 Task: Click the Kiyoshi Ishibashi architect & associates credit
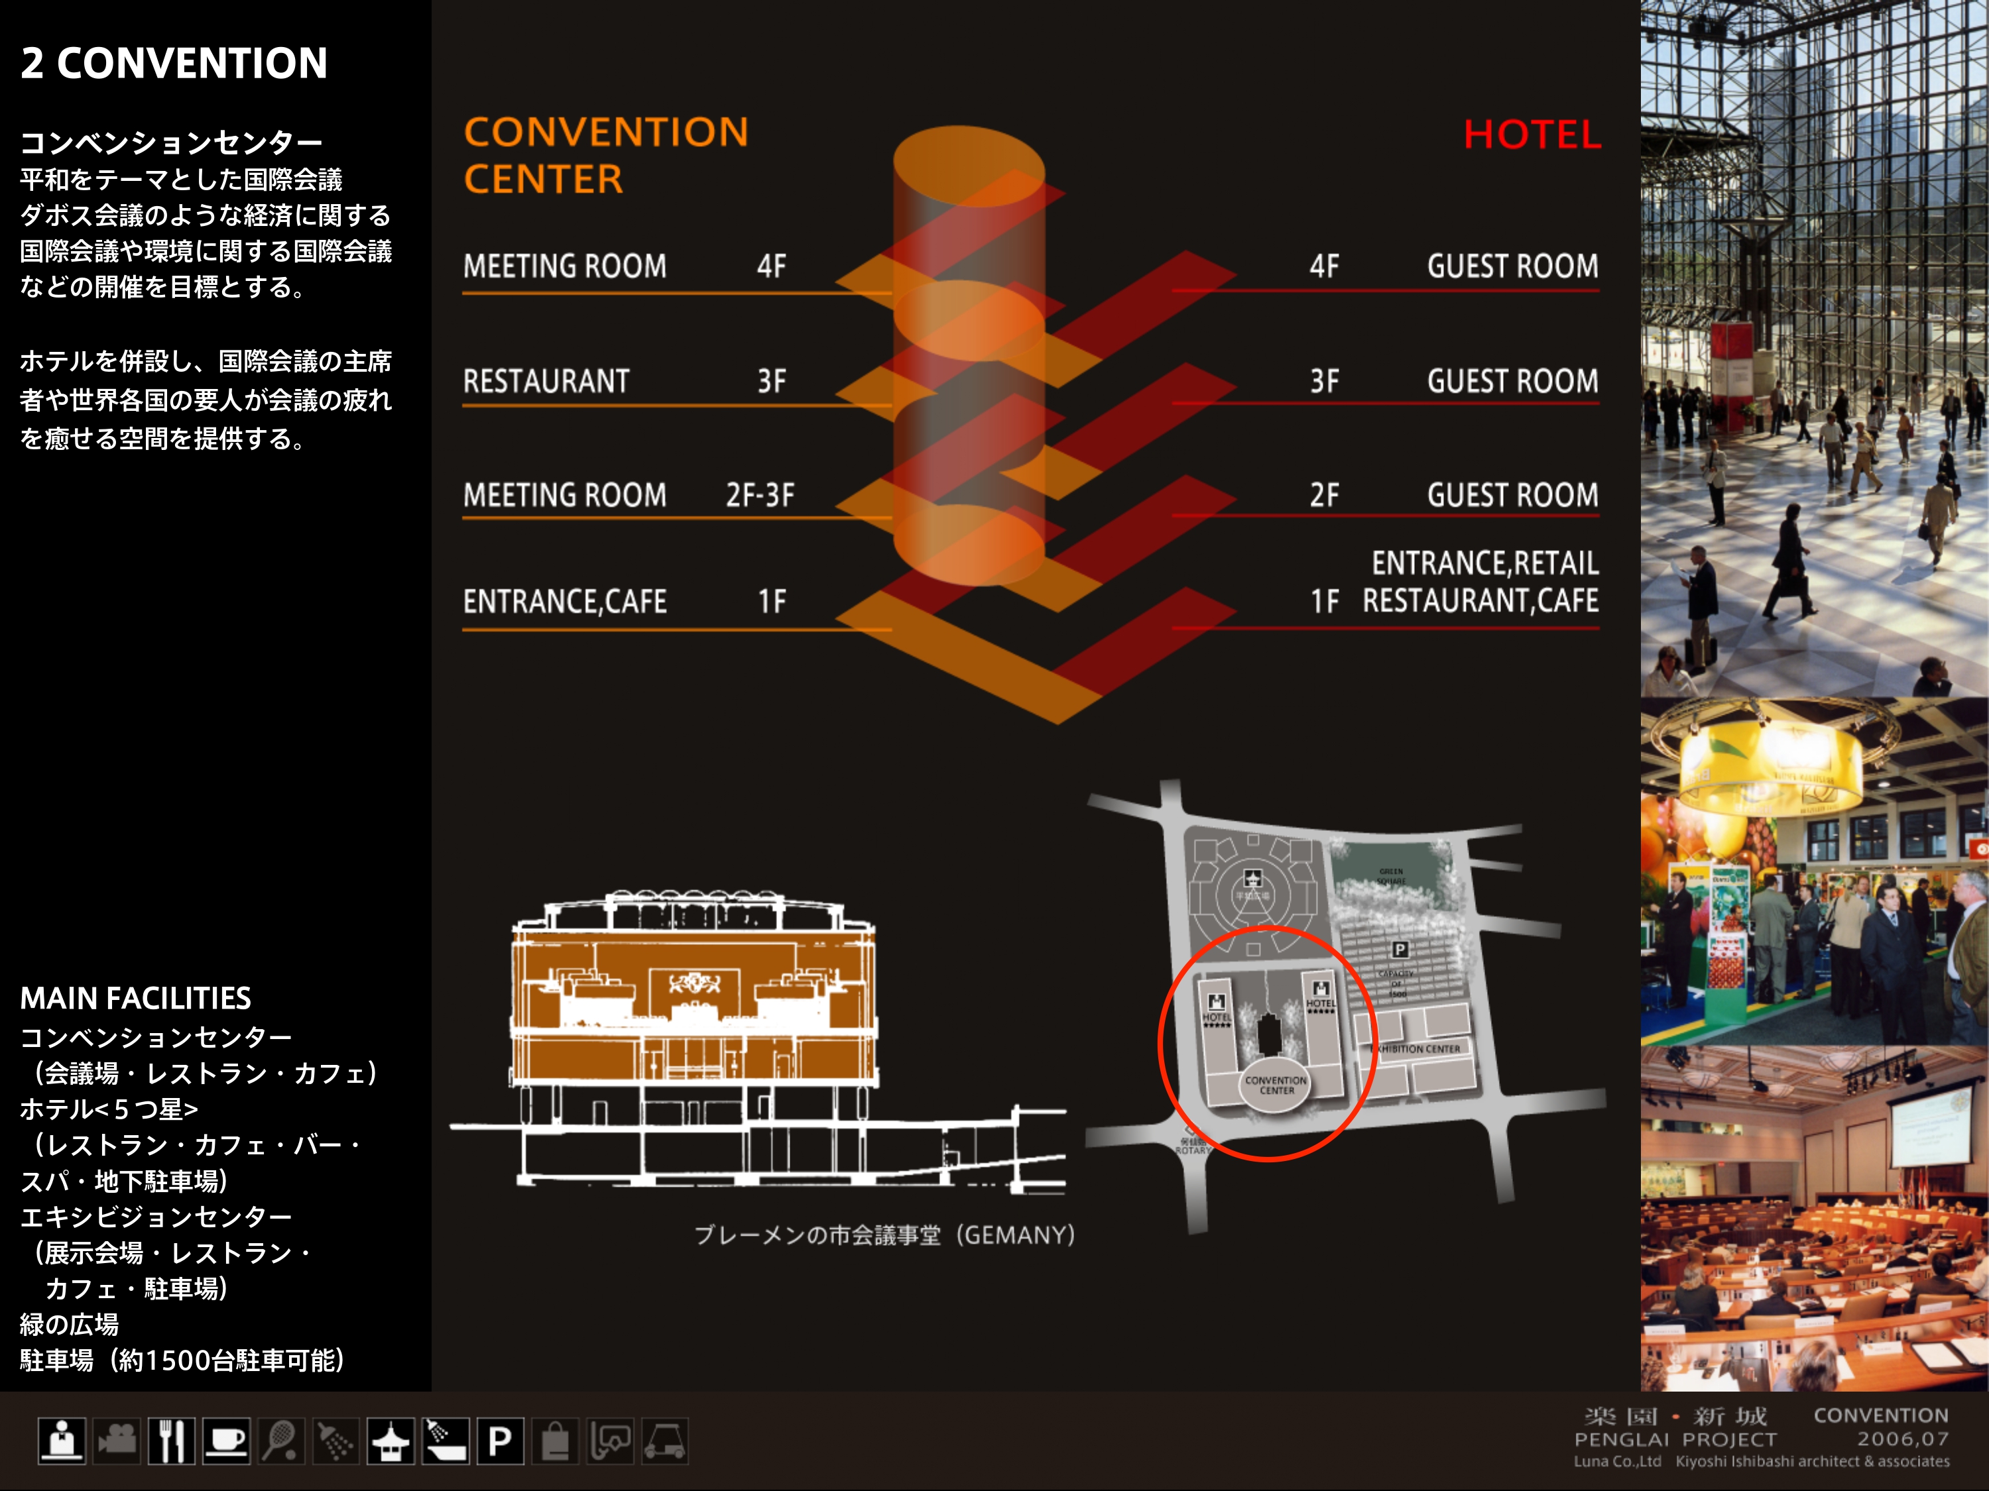(x=1813, y=1461)
